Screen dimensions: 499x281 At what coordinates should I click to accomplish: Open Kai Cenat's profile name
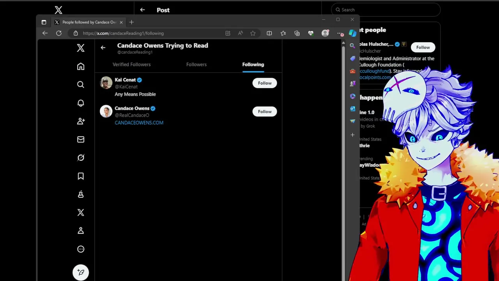[125, 80]
